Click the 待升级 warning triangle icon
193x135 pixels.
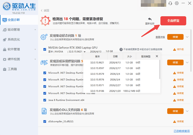coord(174,49)
